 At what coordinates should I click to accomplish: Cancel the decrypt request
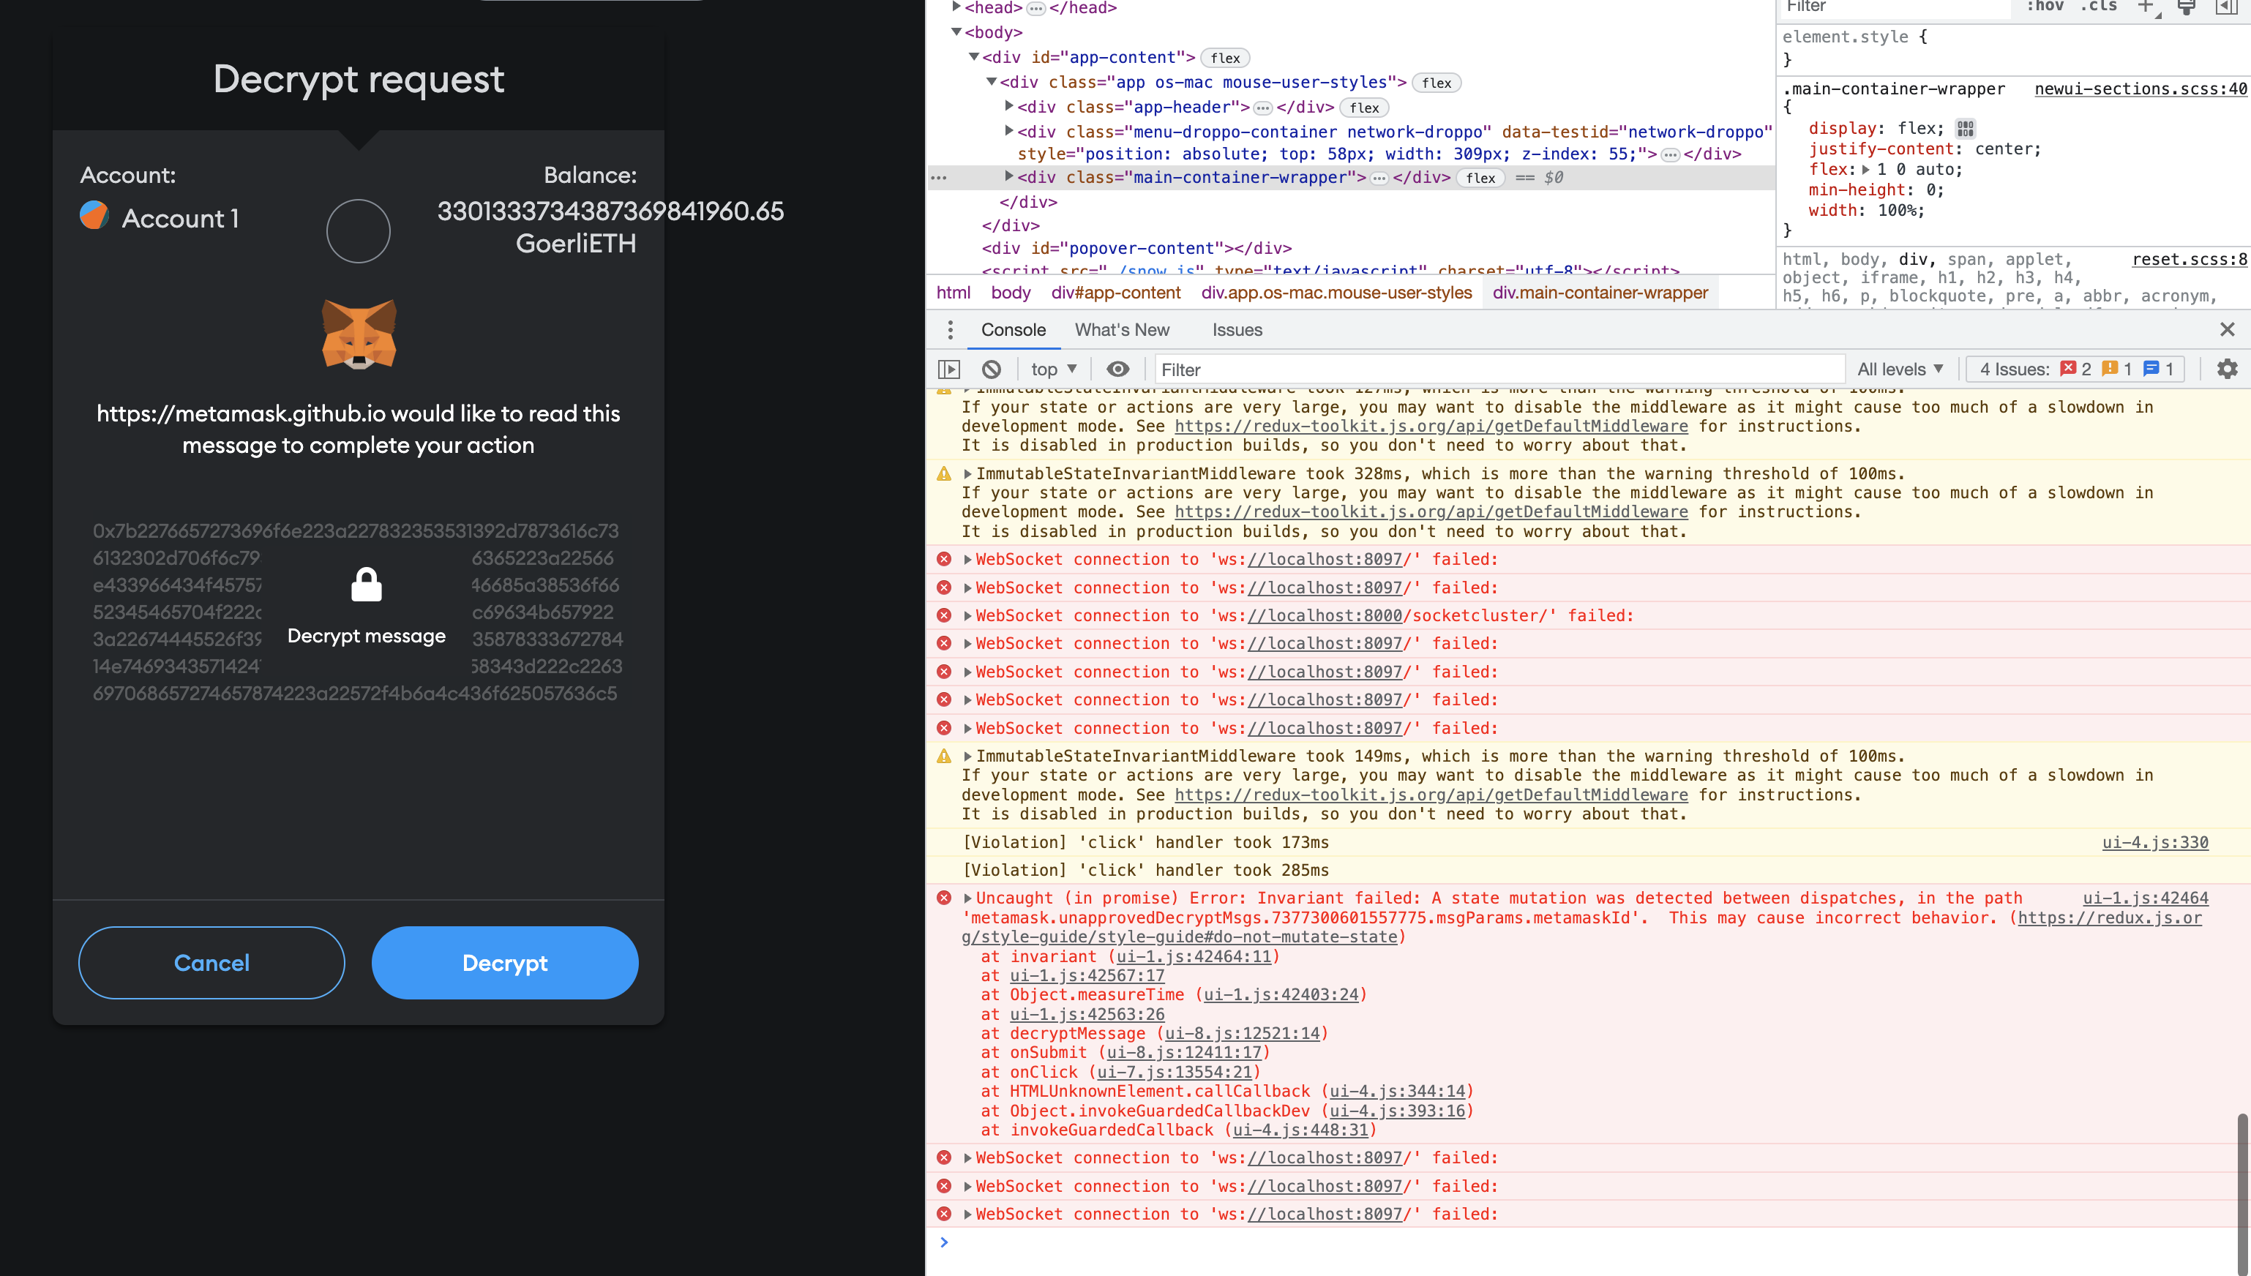tap(210, 962)
